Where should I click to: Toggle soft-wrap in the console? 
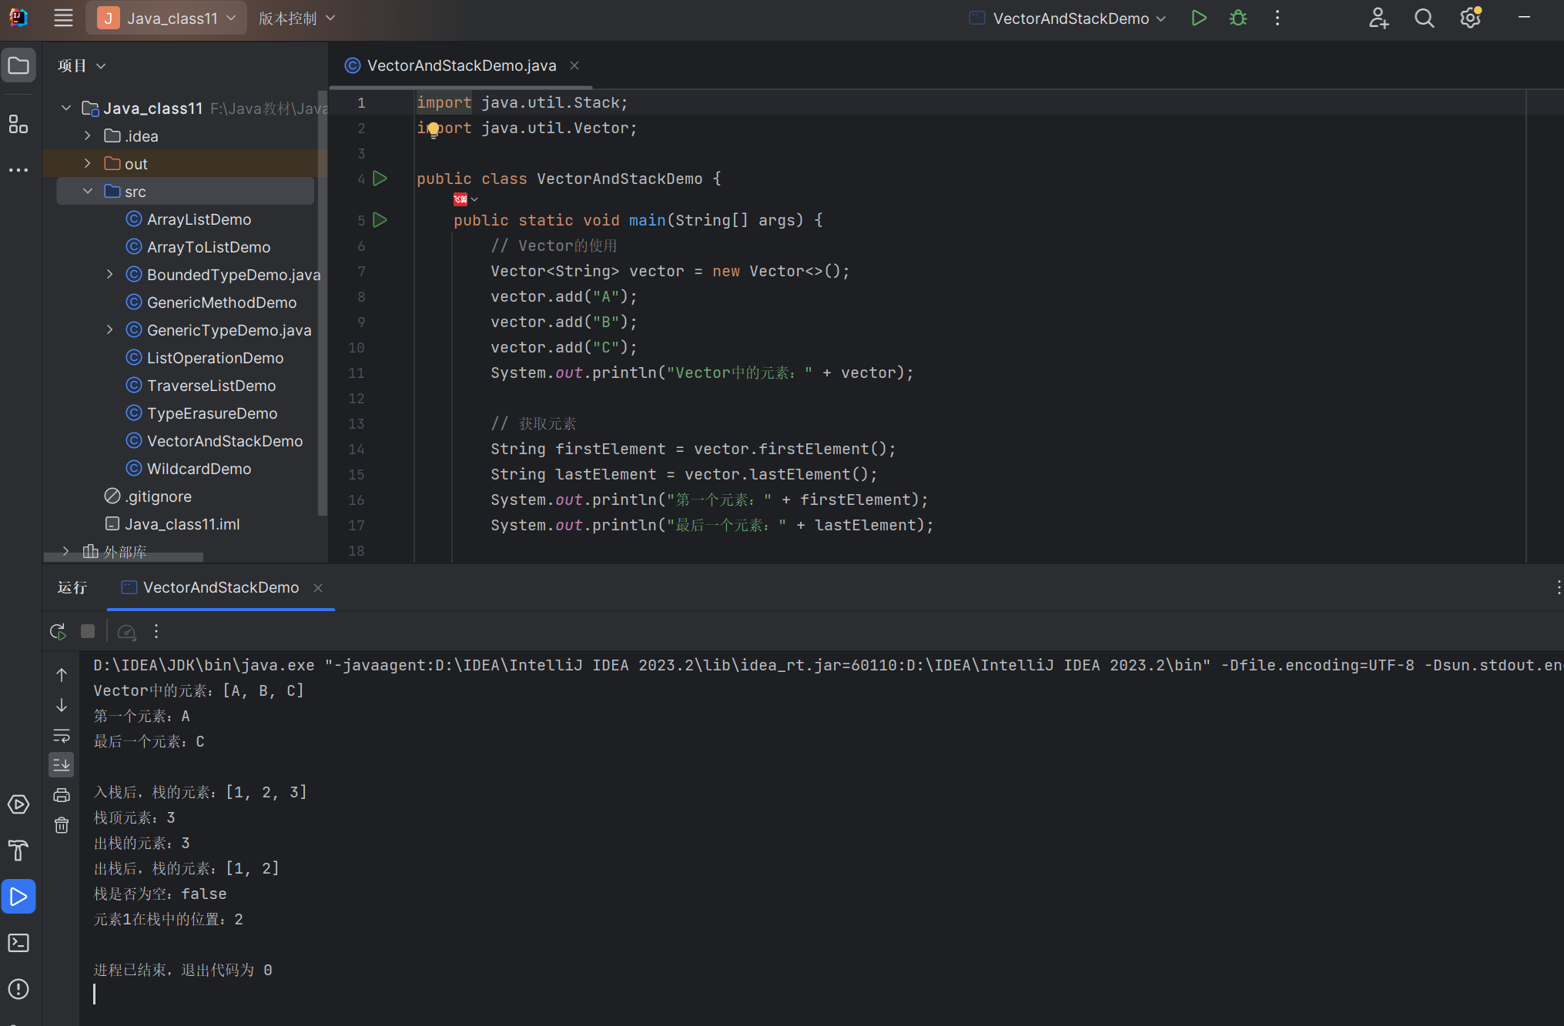pyautogui.click(x=62, y=735)
